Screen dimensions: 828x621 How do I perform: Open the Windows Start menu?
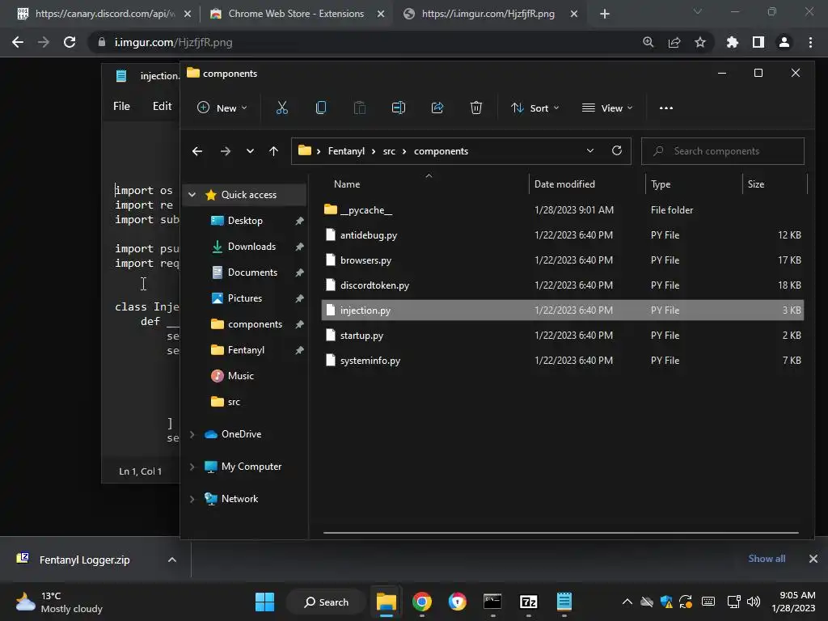(x=264, y=602)
